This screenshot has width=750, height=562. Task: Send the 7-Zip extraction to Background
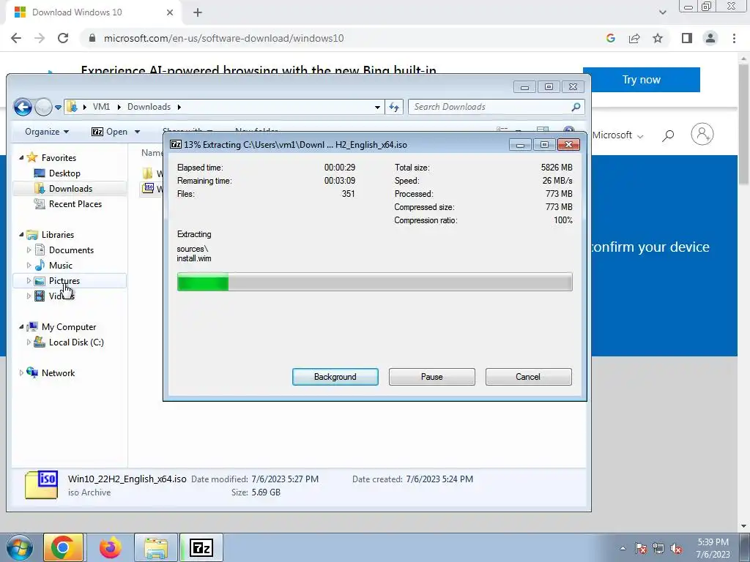335,377
